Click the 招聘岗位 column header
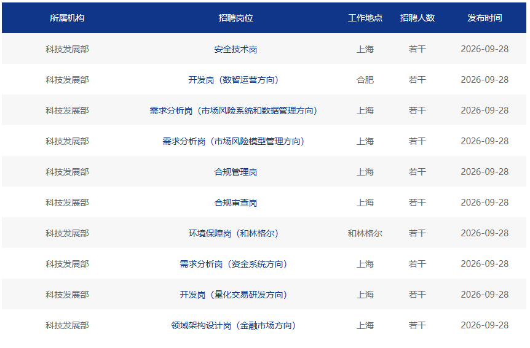Screen dimensions: 530x348 pyautogui.click(x=235, y=18)
